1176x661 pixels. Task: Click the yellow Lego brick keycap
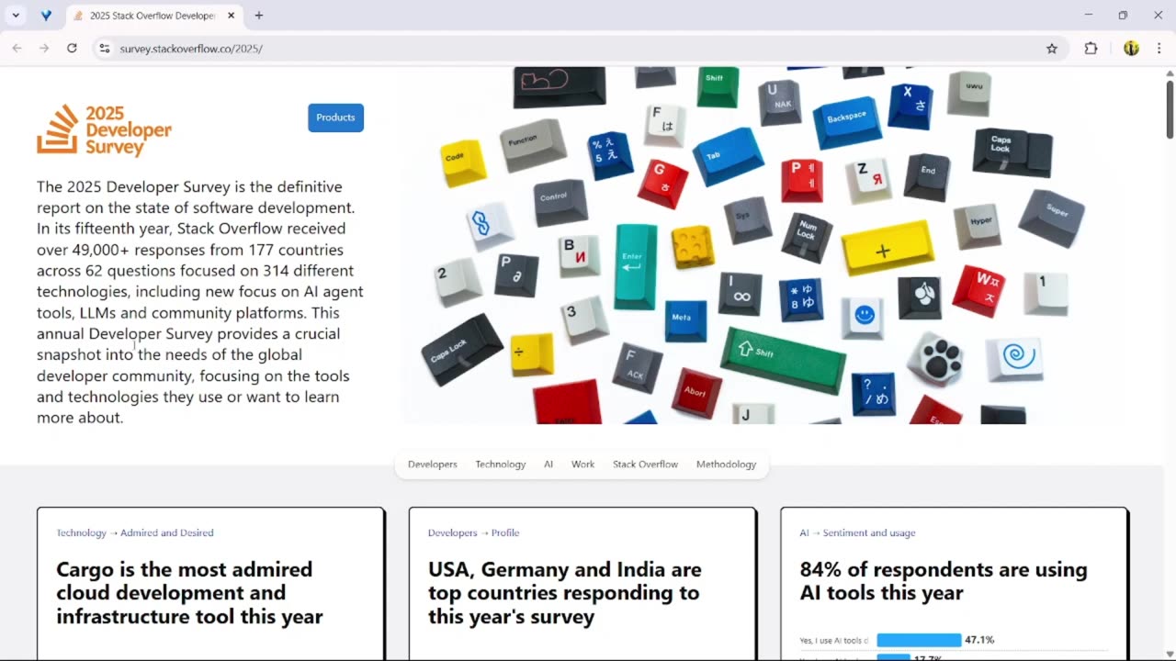point(693,246)
